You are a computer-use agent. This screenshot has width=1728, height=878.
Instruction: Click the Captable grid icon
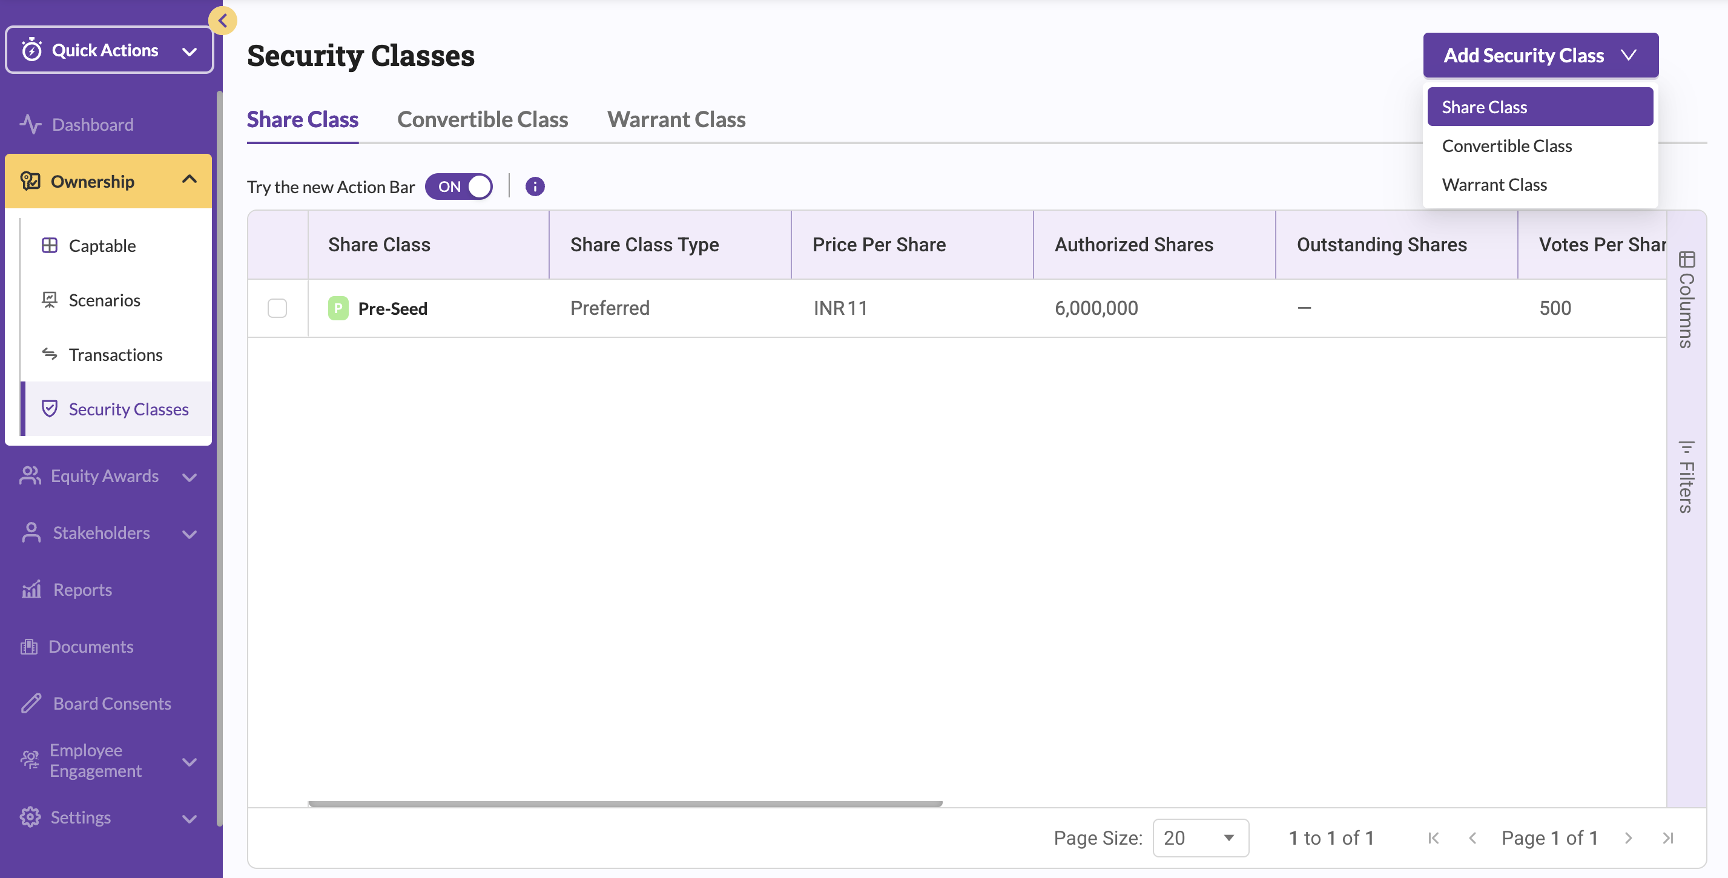pos(50,245)
